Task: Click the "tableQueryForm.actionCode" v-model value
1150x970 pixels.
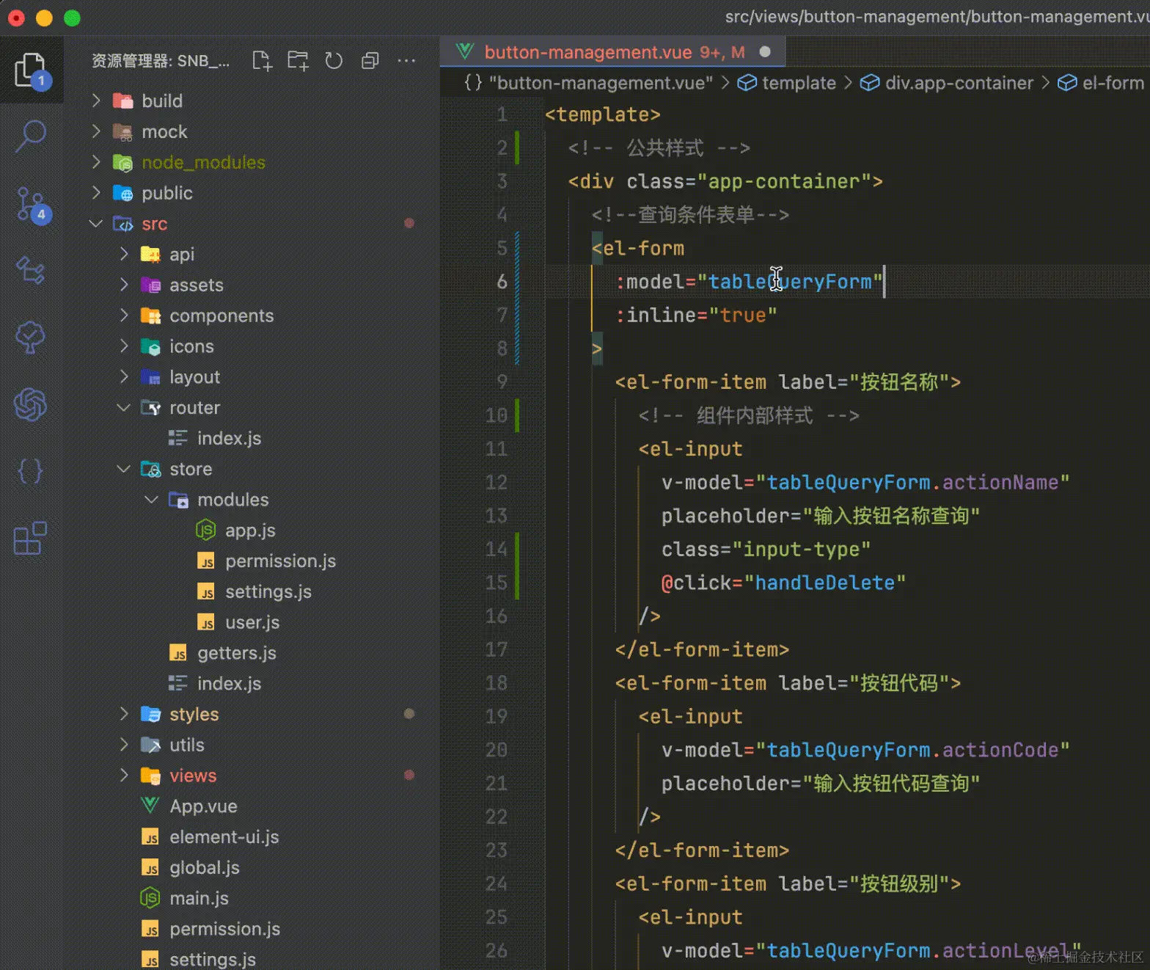Action: 912,750
